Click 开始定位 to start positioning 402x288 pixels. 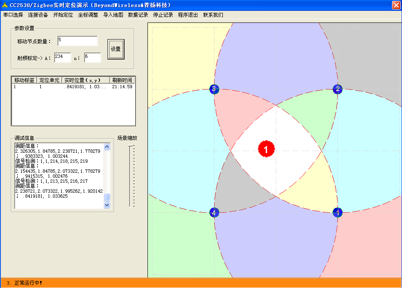tap(63, 15)
